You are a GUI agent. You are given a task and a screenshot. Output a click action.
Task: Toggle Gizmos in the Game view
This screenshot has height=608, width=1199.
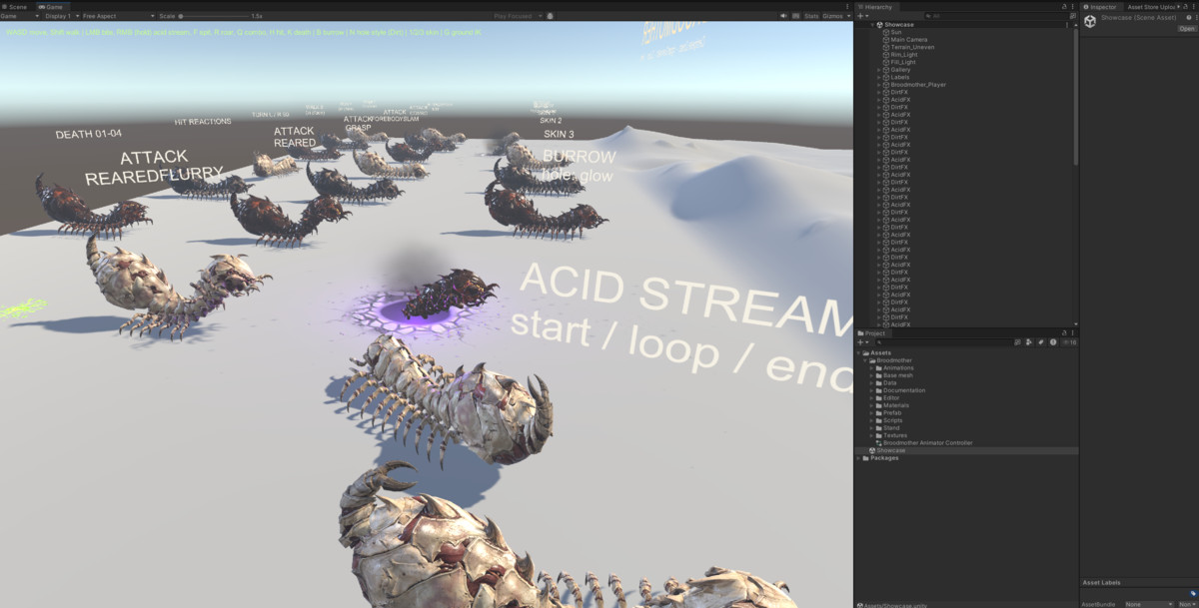pyautogui.click(x=832, y=16)
